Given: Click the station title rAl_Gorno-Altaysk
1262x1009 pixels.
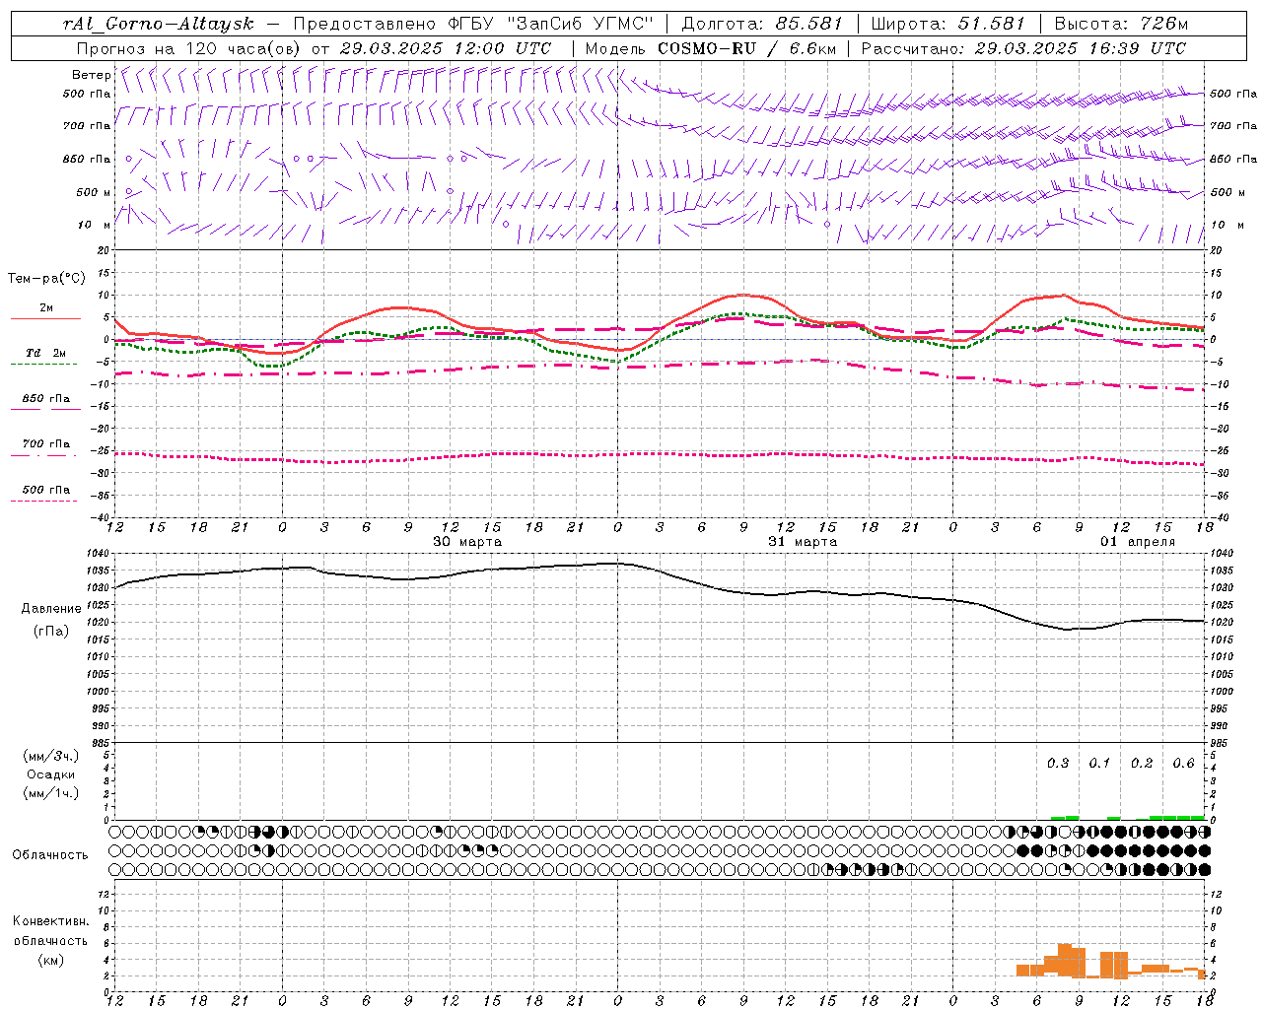Looking at the screenshot, I should (x=158, y=24).
